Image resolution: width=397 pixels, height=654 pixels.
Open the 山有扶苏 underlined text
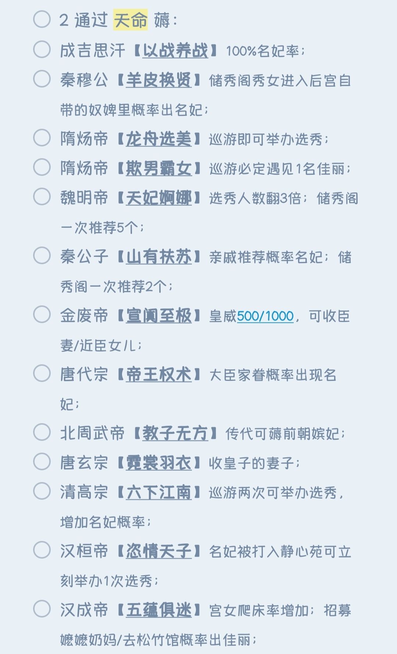[x=158, y=257]
